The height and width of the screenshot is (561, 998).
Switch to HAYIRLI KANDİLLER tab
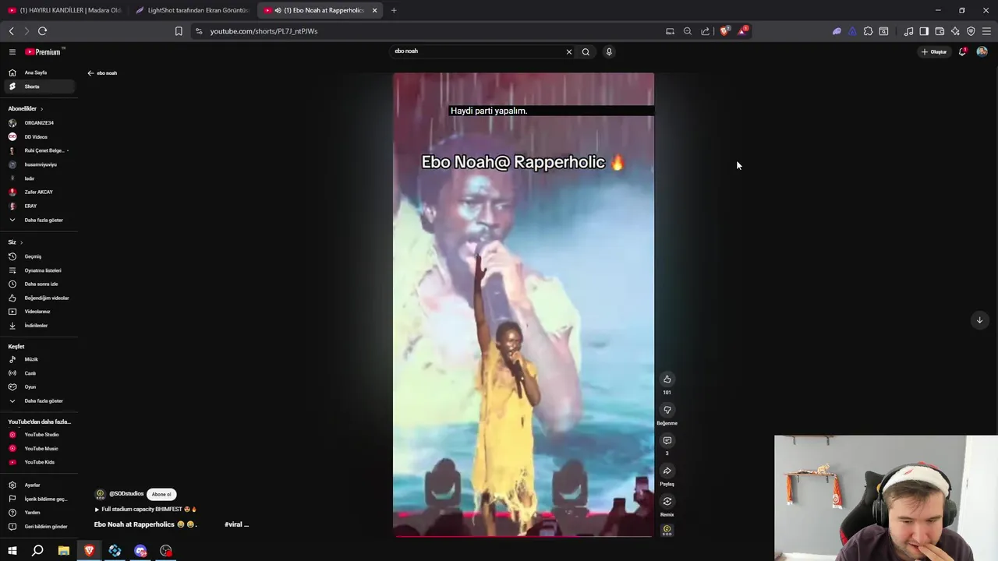click(x=65, y=10)
